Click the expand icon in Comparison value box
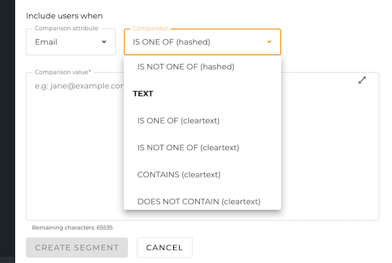The image size is (392, 263). click(363, 80)
